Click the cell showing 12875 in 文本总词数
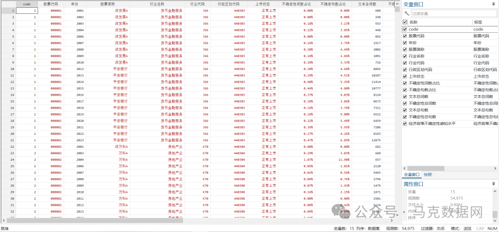This screenshot has width=499, height=232. (367, 140)
